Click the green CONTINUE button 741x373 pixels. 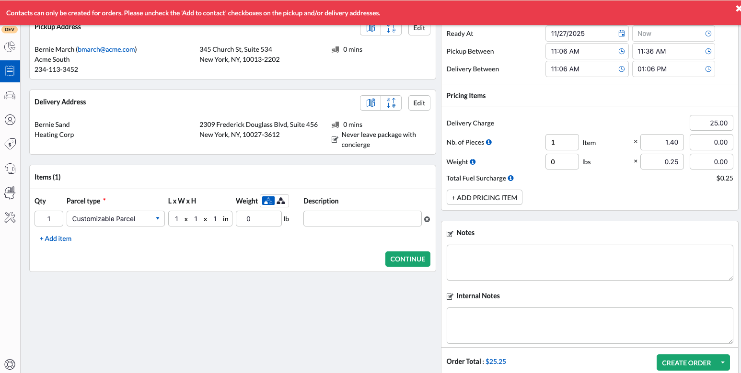tap(408, 259)
